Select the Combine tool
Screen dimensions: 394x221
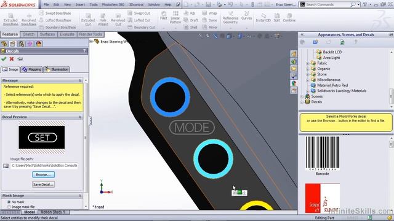289,18
